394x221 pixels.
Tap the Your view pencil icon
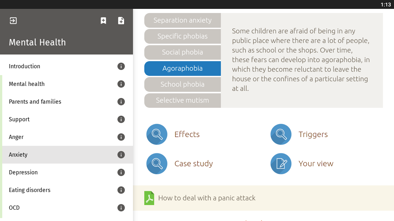[x=281, y=164]
